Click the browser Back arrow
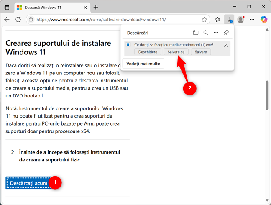Image resolution: width=271 pixels, height=205 pixels. coord(7,19)
